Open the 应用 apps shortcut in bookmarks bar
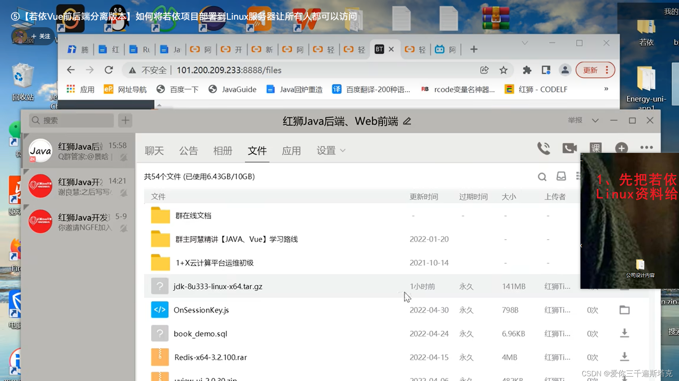The image size is (679, 381). (x=80, y=89)
